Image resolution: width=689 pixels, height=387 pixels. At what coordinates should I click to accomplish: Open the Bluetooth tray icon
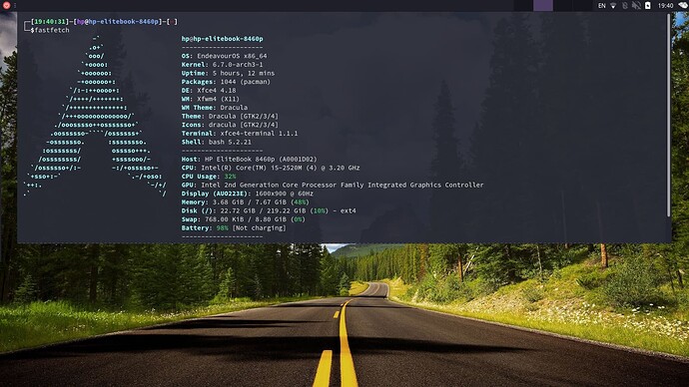point(625,6)
